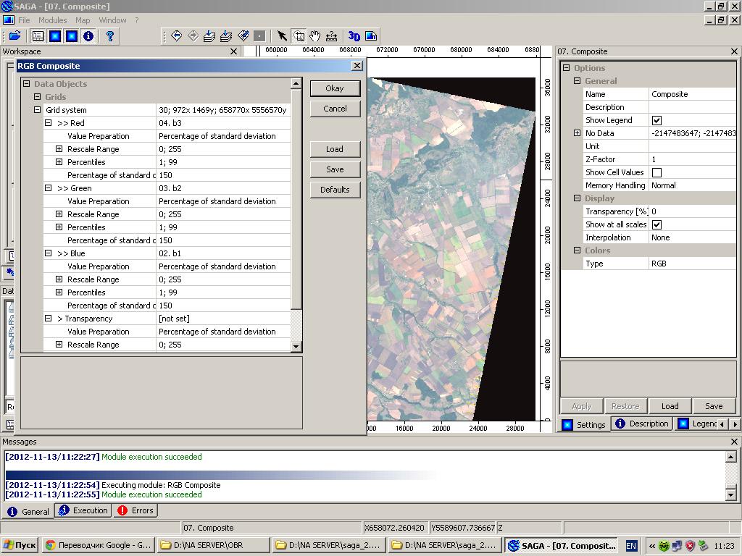The height and width of the screenshot is (556, 742).
Task: Open the Modules menu
Action: [52, 20]
